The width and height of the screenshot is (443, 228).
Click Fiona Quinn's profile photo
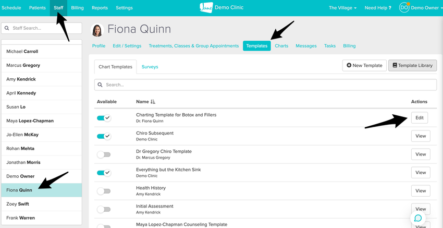97,30
